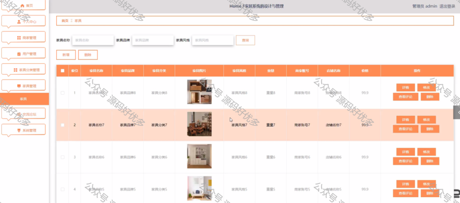
Task: Open the 首页 sidebar menu item
Action: click(23, 5)
